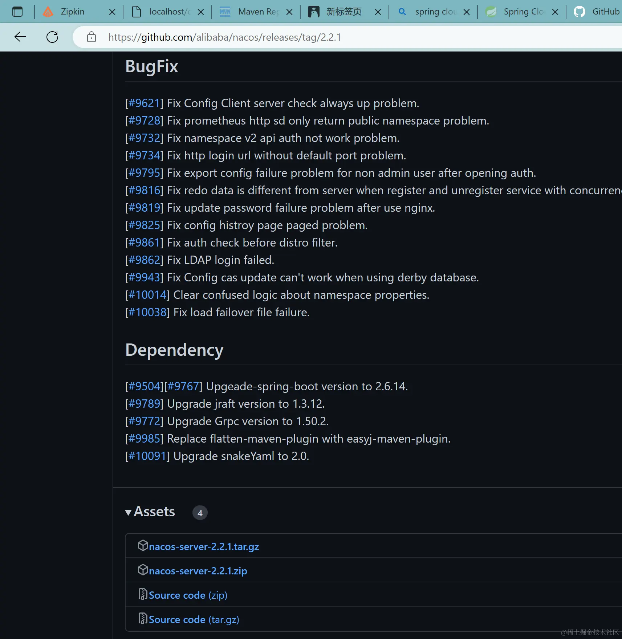The image size is (622, 639).
Task: Open issue #9985 link
Action: click(x=144, y=439)
